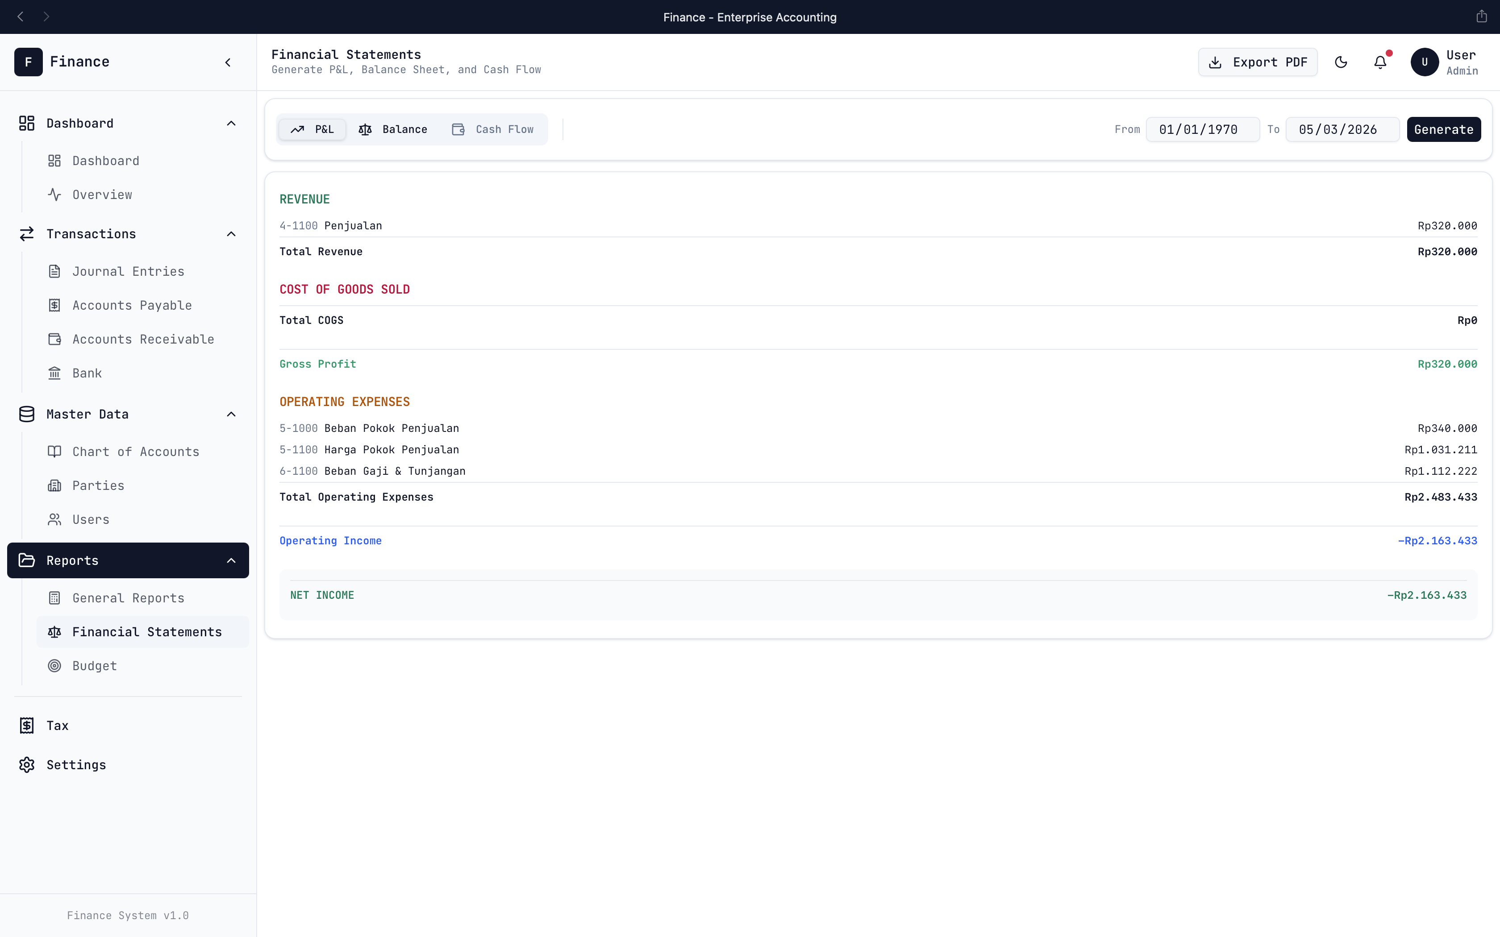Collapse the sidebar with arrow
The height and width of the screenshot is (937, 1500).
[x=228, y=62]
